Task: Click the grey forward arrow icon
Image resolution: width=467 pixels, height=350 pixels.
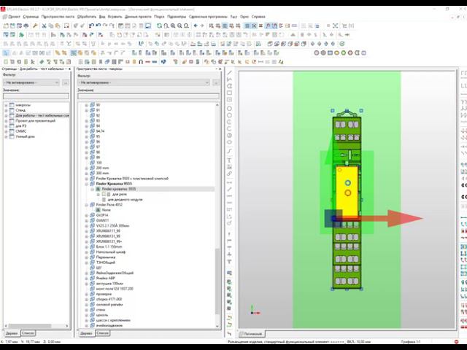Action: (x=202, y=26)
